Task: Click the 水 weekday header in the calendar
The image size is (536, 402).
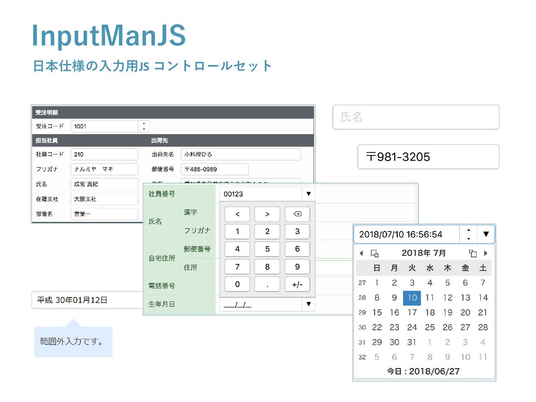Action: point(430,268)
